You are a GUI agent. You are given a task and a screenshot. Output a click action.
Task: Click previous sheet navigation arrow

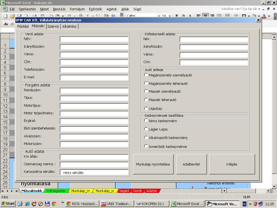pyautogui.click(x=7, y=191)
